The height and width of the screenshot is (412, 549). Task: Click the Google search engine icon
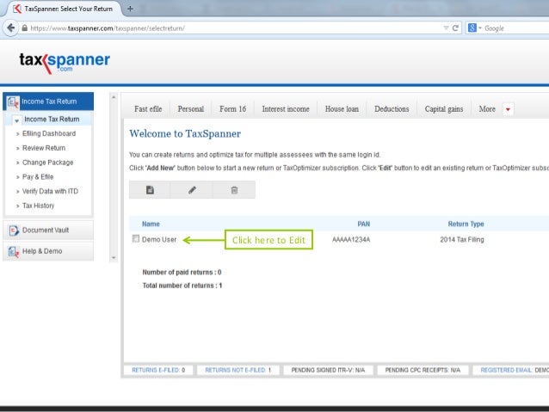[x=472, y=28]
